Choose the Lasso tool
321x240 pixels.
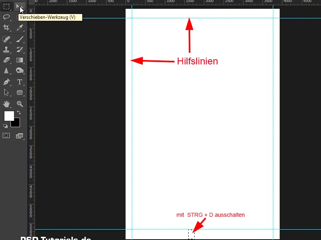[6, 17]
